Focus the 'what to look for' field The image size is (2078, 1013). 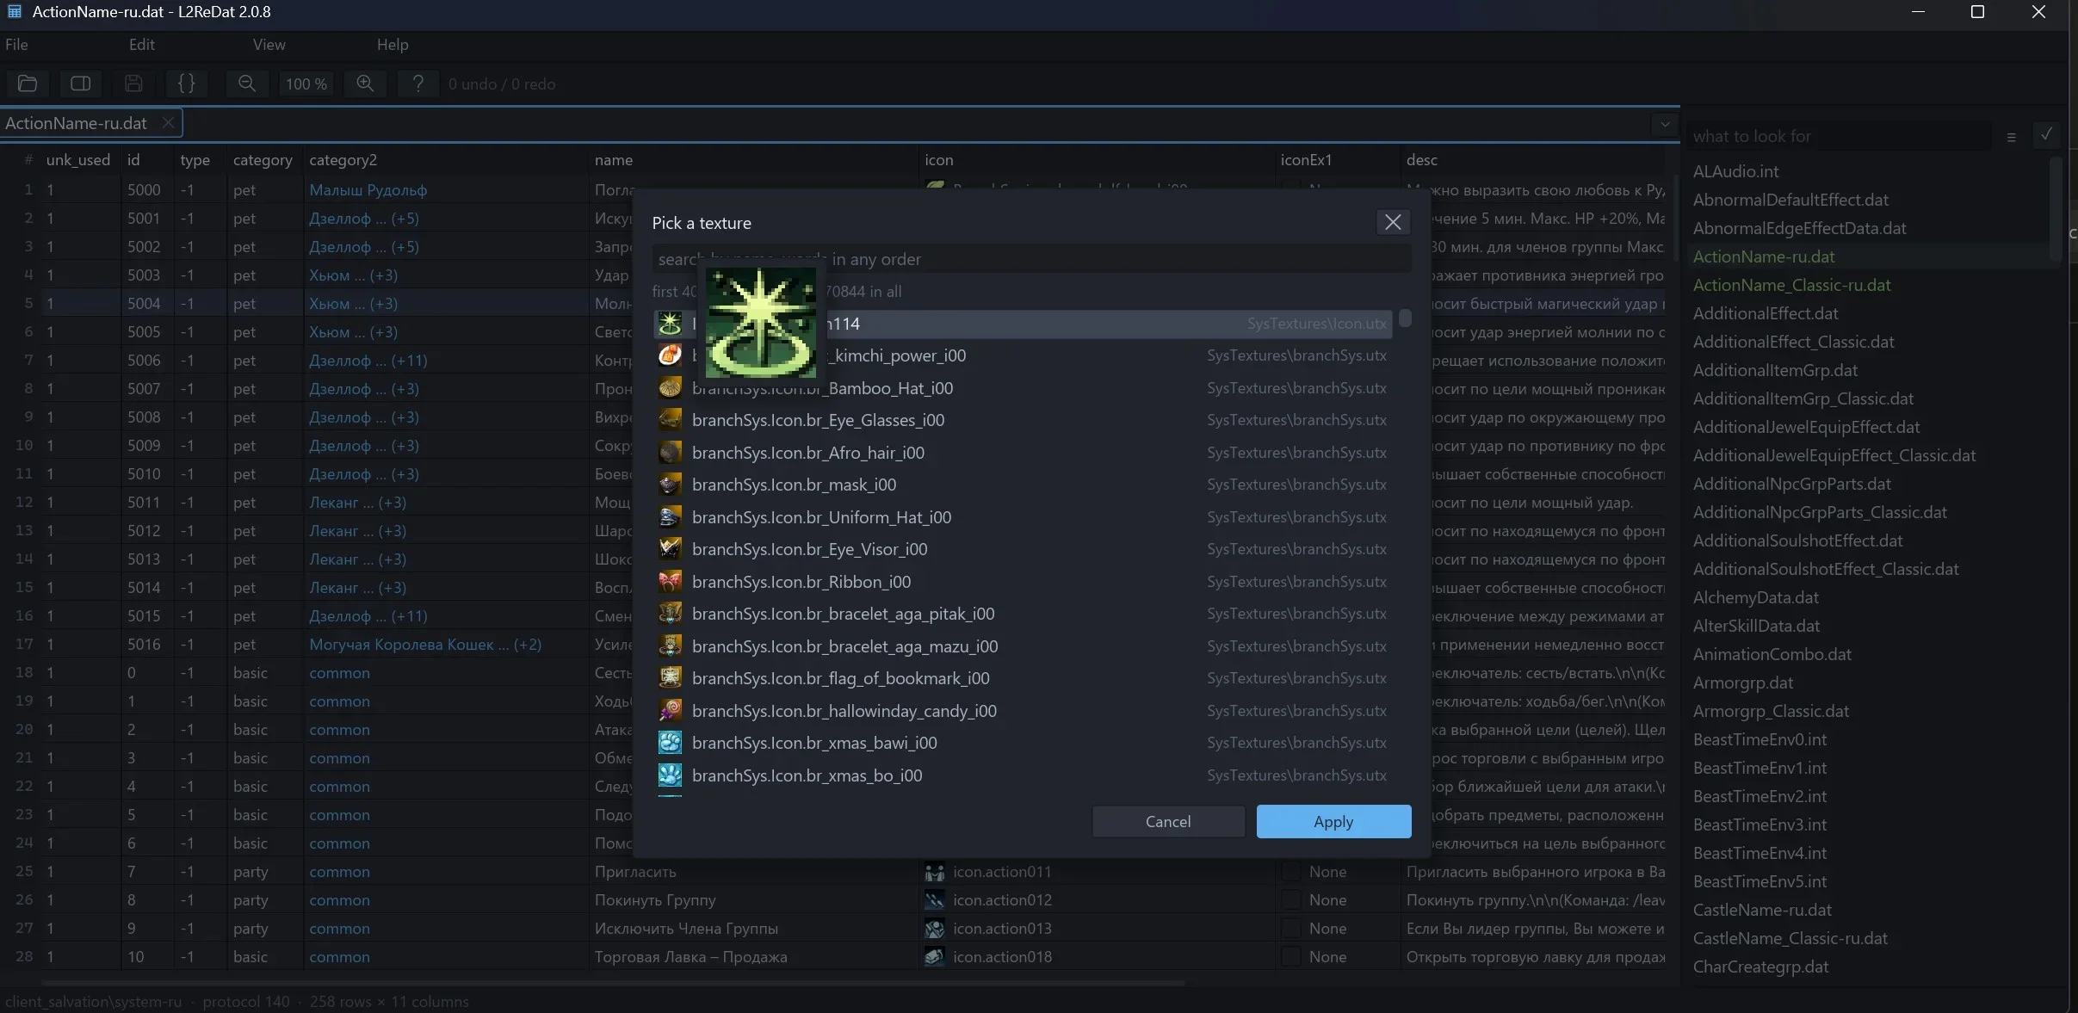point(1840,136)
